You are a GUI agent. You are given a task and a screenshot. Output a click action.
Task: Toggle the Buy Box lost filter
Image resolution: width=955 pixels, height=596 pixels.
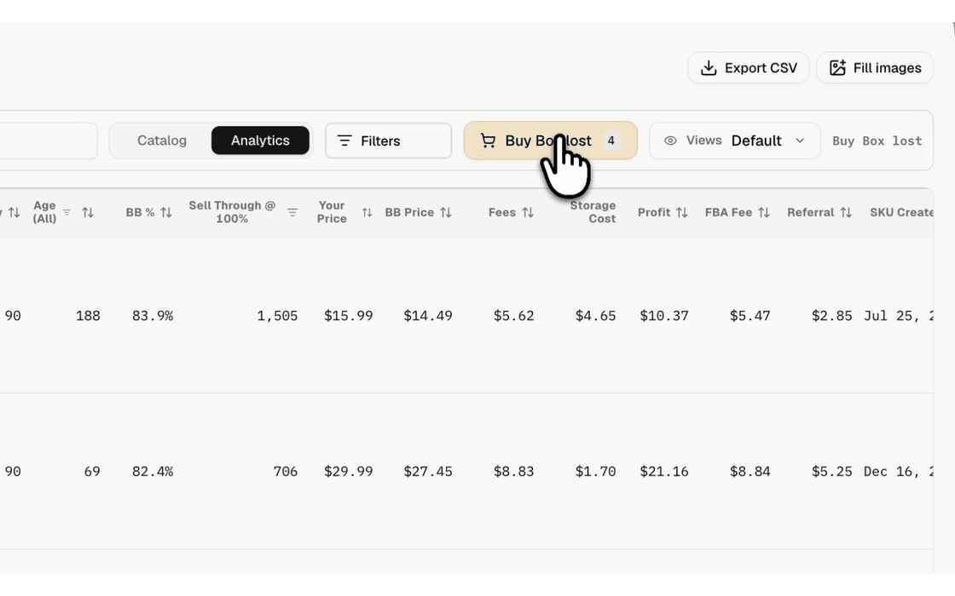click(x=551, y=140)
